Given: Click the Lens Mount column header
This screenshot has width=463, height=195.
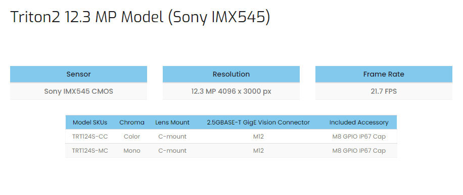Looking at the screenshot, I should [x=172, y=122].
